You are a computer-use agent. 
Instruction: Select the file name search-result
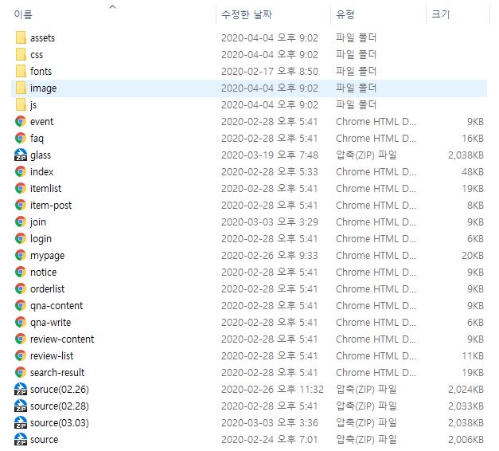pos(57,372)
